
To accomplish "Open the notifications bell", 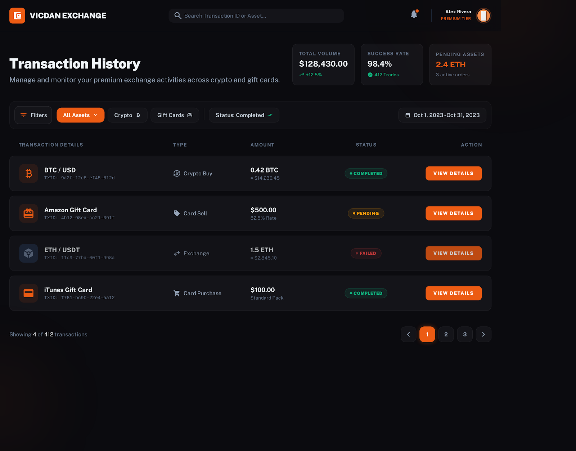I will [414, 14].
